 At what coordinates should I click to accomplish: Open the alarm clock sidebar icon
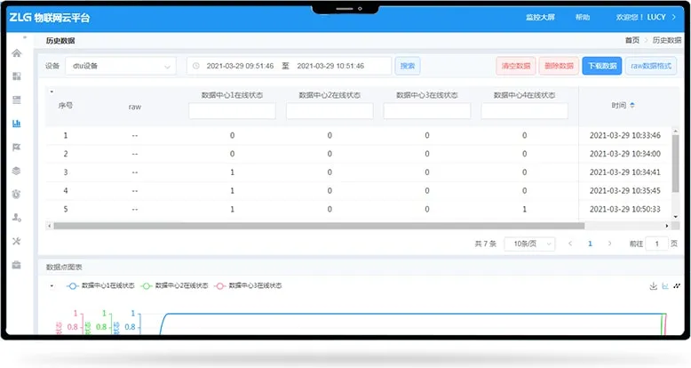click(16, 194)
